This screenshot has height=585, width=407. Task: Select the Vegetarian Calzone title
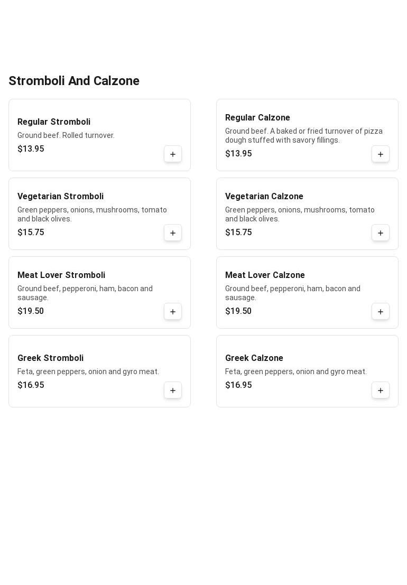[264, 196]
